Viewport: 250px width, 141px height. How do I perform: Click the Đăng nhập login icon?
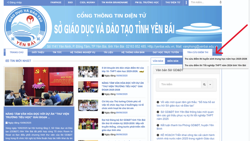[8, 3]
